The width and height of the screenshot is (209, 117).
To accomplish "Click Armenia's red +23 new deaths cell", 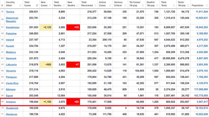I will [x=73, y=102].
